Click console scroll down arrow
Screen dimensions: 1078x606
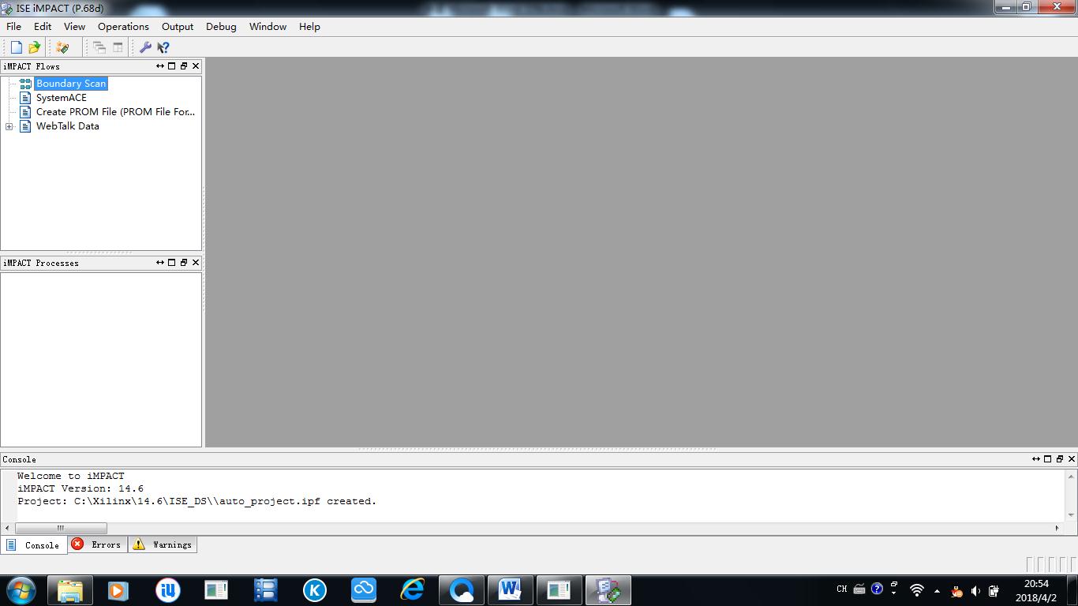pyautogui.click(x=1071, y=515)
